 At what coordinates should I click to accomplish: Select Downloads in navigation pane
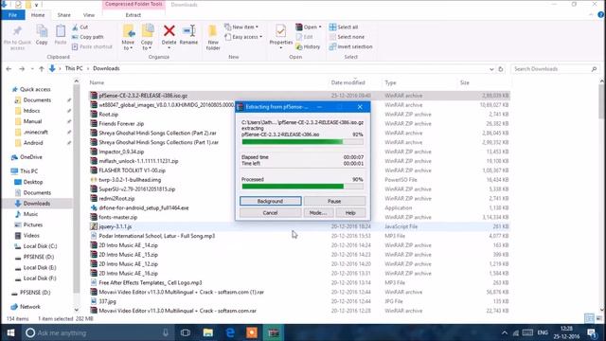[36, 204]
